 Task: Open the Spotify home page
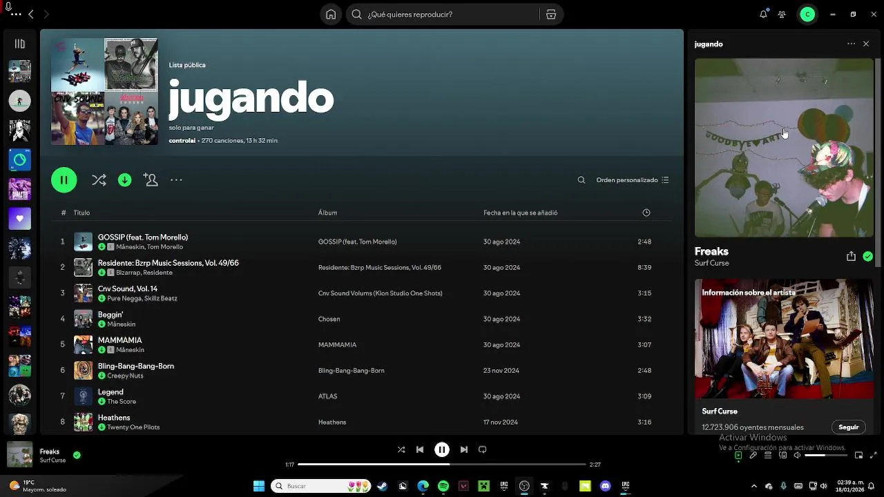pos(331,14)
